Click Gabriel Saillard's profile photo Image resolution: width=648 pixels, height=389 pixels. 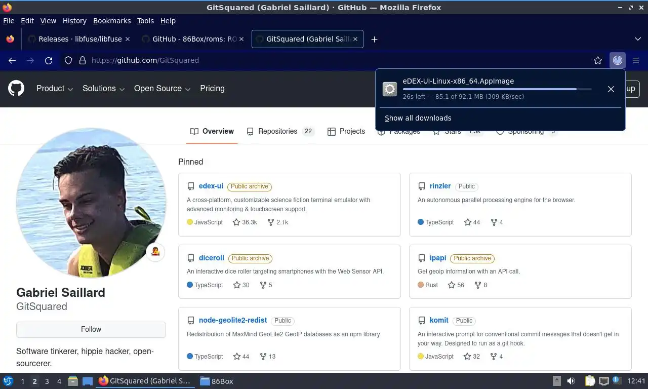click(91, 203)
